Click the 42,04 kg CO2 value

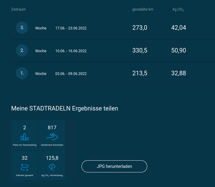[x=179, y=28]
